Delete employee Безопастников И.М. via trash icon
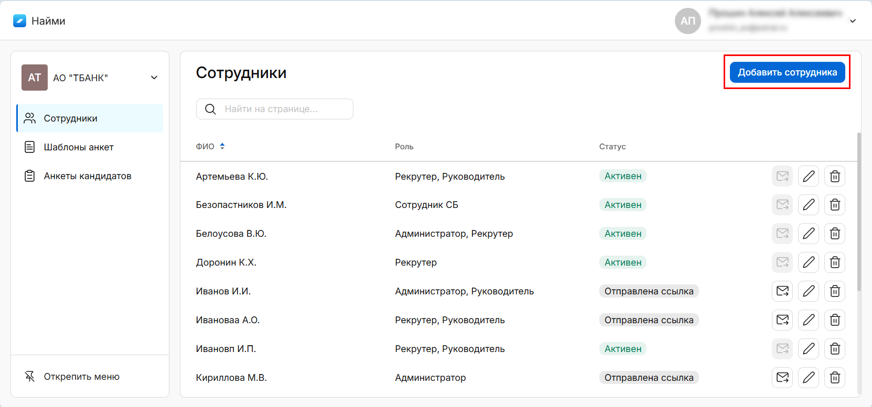This screenshot has height=407, width=872. (835, 205)
